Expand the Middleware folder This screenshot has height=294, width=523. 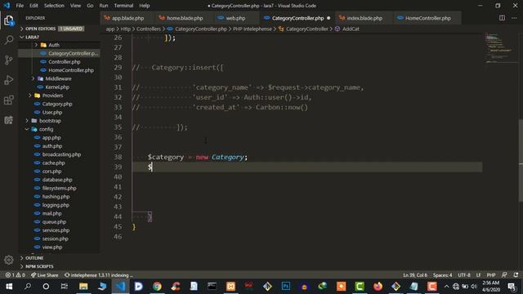(x=58, y=78)
